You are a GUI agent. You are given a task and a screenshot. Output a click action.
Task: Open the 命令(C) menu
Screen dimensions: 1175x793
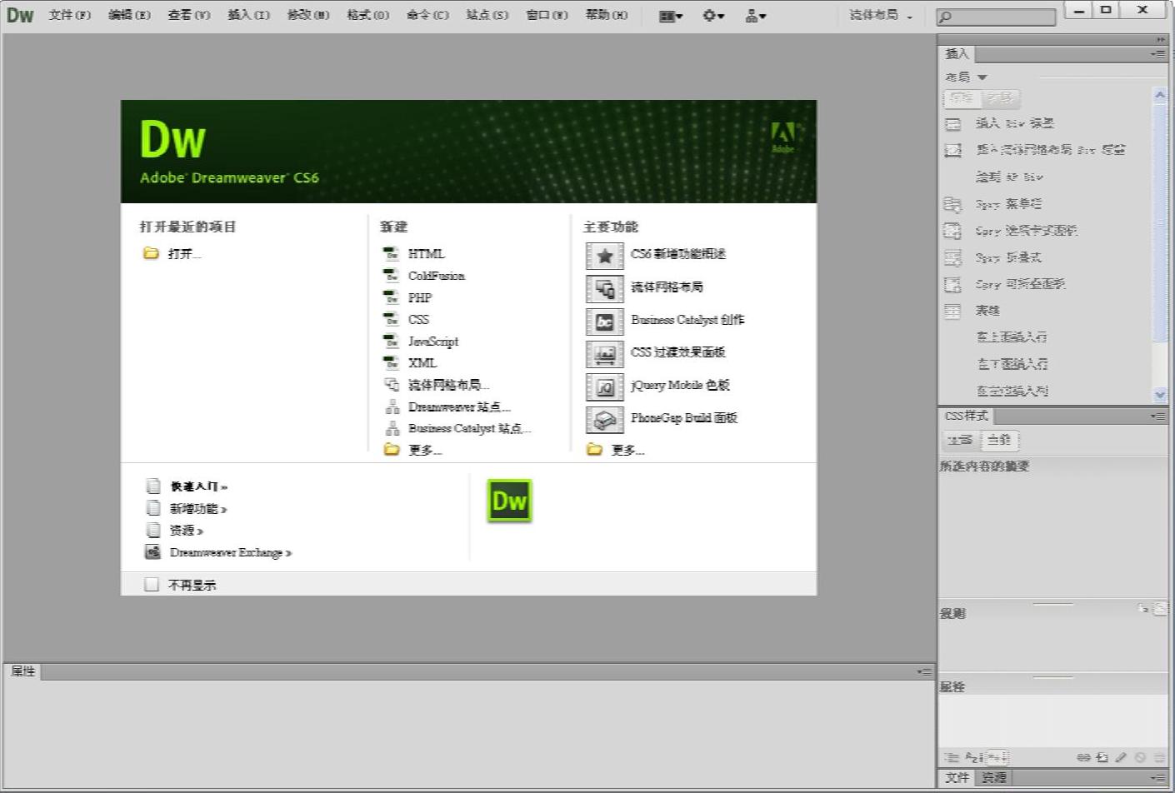click(427, 15)
